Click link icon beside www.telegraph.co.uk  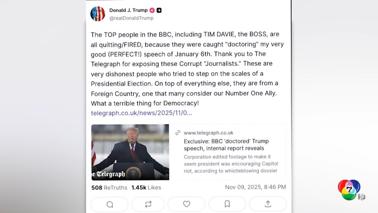(178, 133)
